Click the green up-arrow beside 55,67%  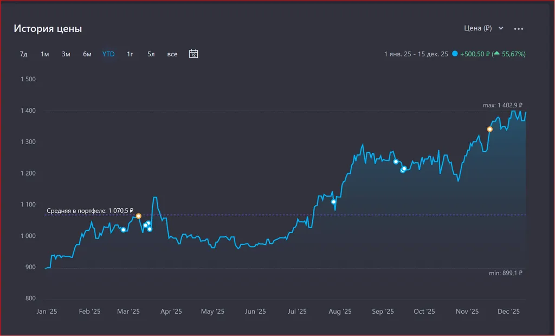496,54
